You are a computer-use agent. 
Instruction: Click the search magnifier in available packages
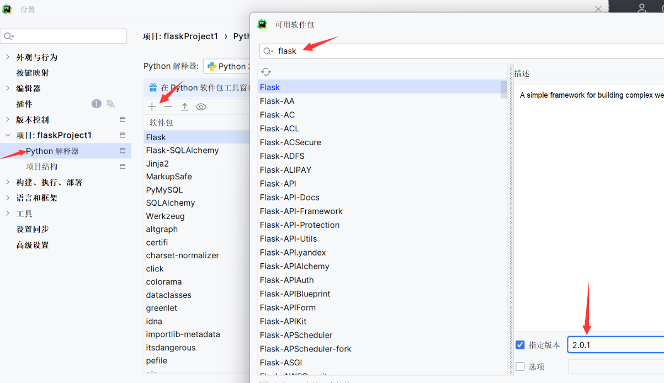click(x=268, y=51)
